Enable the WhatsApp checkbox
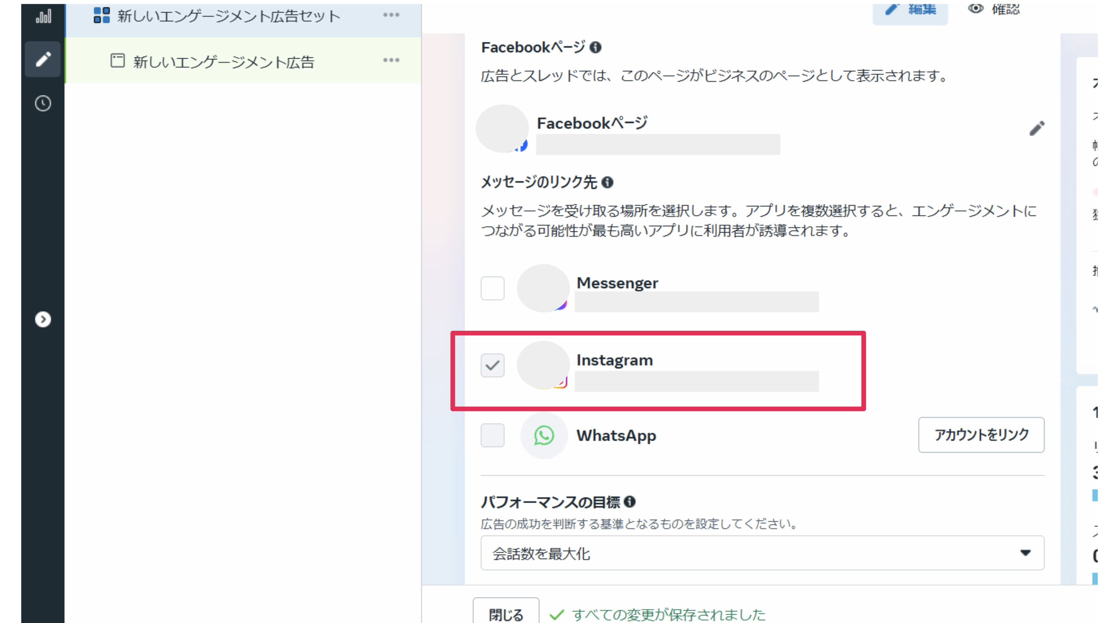This screenshot has height=623, width=1119. click(x=493, y=435)
